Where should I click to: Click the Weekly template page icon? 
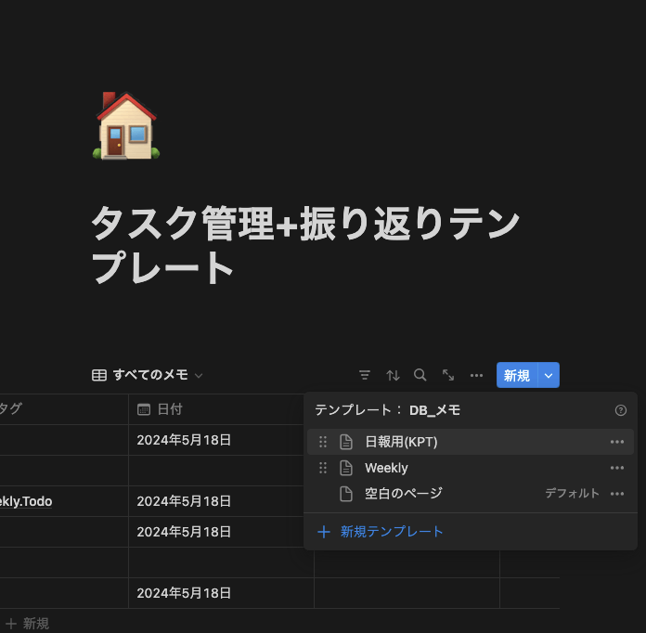click(346, 468)
